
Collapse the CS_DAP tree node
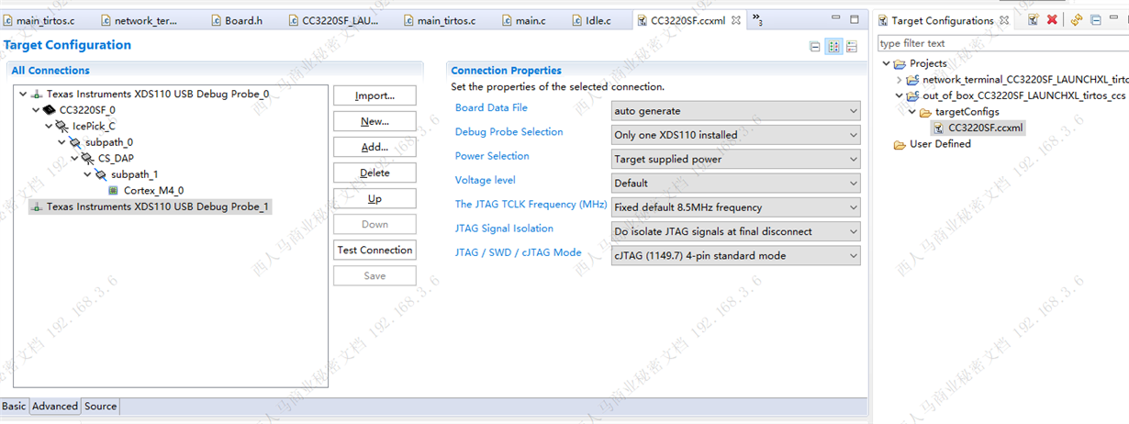pyautogui.click(x=74, y=159)
